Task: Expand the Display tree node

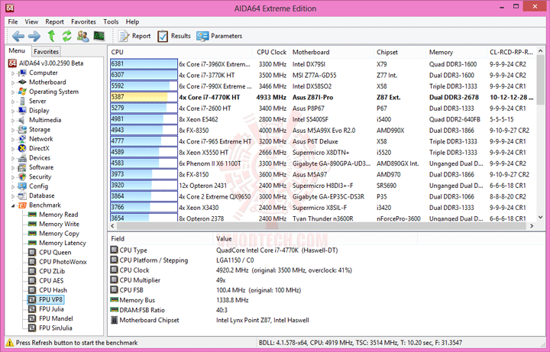Action: coord(13,111)
